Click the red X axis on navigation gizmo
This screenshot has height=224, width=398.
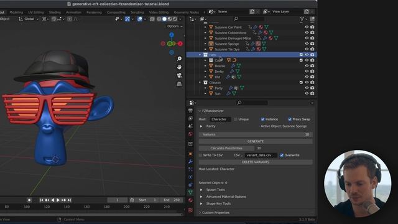click(x=180, y=44)
